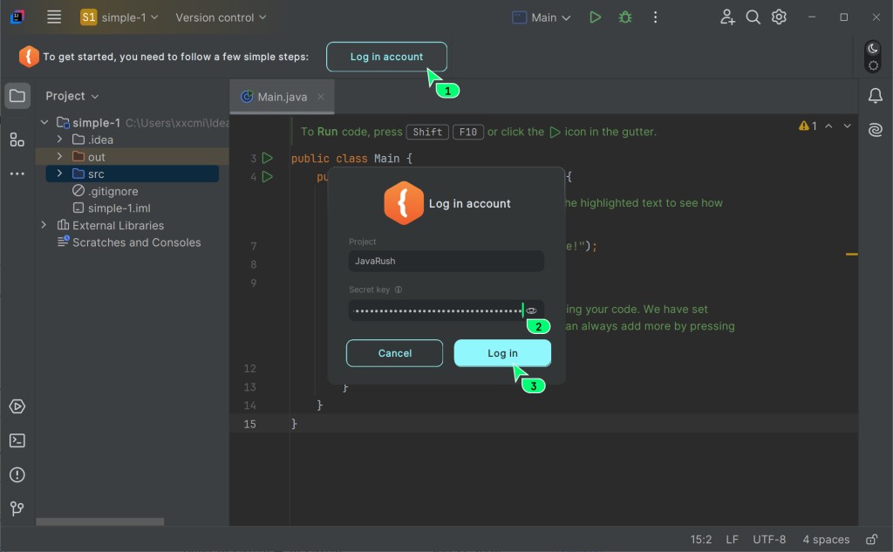Click Search Everywhere magnifier icon
Image resolution: width=893 pixels, height=552 pixels.
(753, 17)
